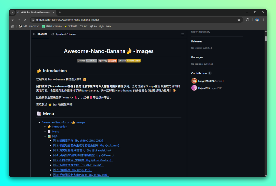Viewport: 276px width, 186px height.
Task: Click the browser back arrow
Action: (x=13, y=20)
